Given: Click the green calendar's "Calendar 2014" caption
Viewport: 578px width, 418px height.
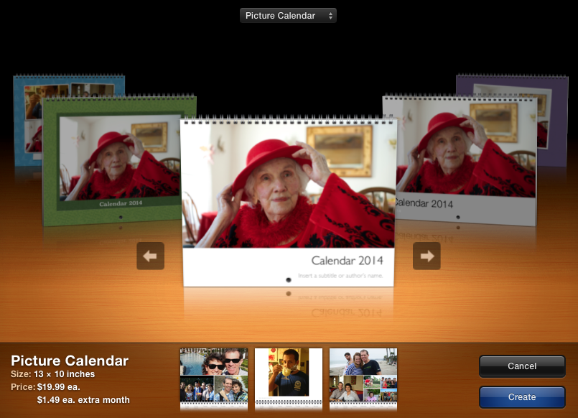Looking at the screenshot, I should pyautogui.click(x=120, y=204).
